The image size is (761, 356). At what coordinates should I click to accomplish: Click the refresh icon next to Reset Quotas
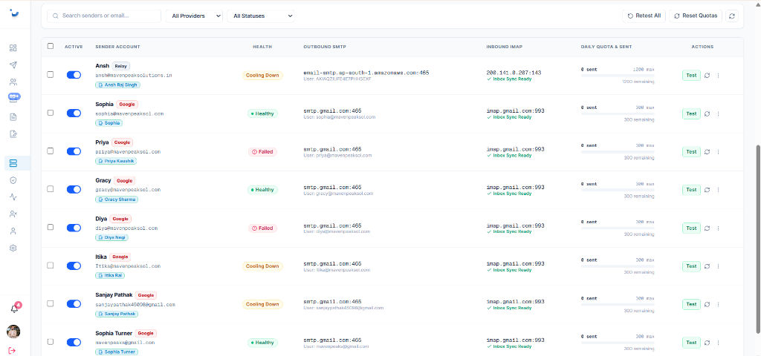tap(731, 16)
